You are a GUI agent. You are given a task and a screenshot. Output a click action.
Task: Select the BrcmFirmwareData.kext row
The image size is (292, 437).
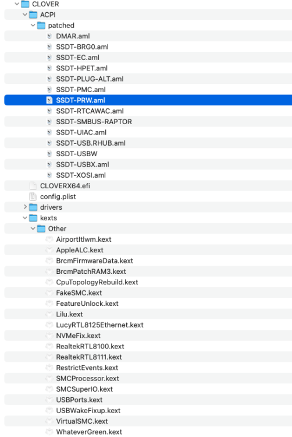pyautogui.click(x=148, y=260)
